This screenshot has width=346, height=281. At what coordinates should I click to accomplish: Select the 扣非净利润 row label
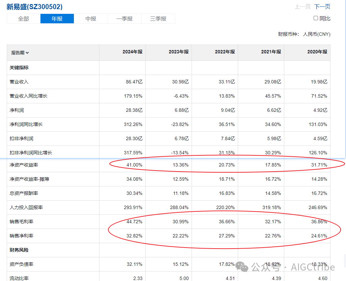click(x=21, y=138)
